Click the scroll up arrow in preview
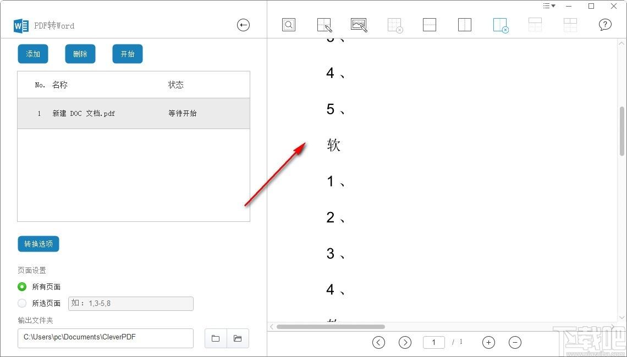This screenshot has height=357, width=627. coord(622,43)
